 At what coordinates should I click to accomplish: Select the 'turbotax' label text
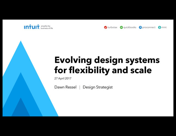pos(112,27)
